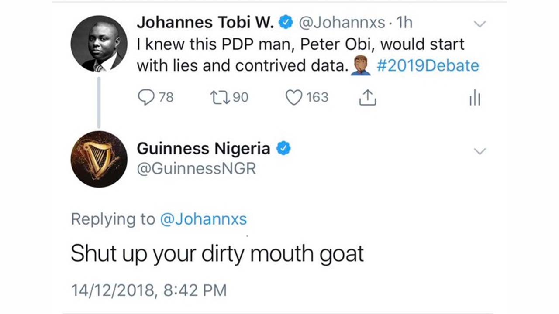Expand options chevron on Johannes's tweet
The image size is (559, 314).
[x=480, y=24]
